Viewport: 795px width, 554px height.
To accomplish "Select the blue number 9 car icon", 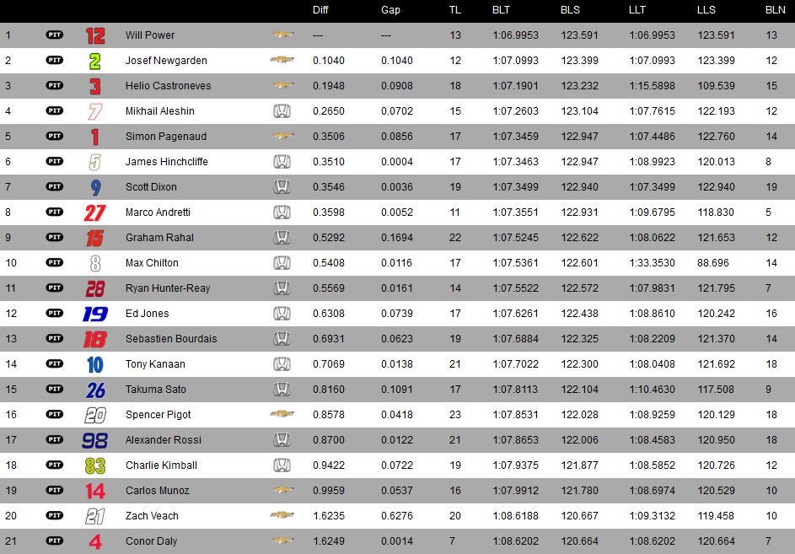I will tap(95, 187).
